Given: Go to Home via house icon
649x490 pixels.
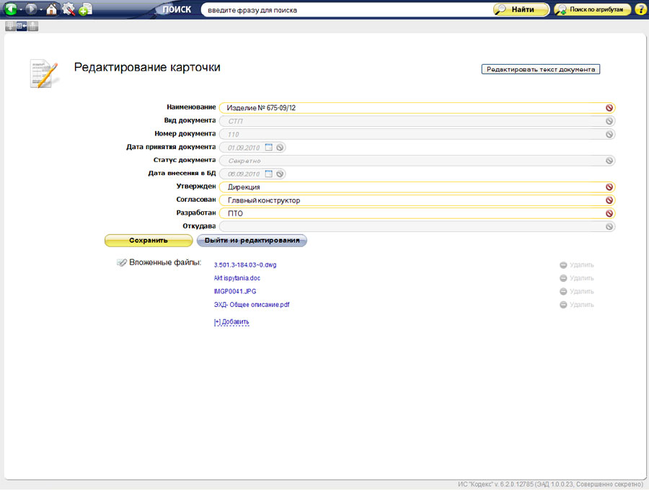Looking at the screenshot, I should click(x=52, y=10).
